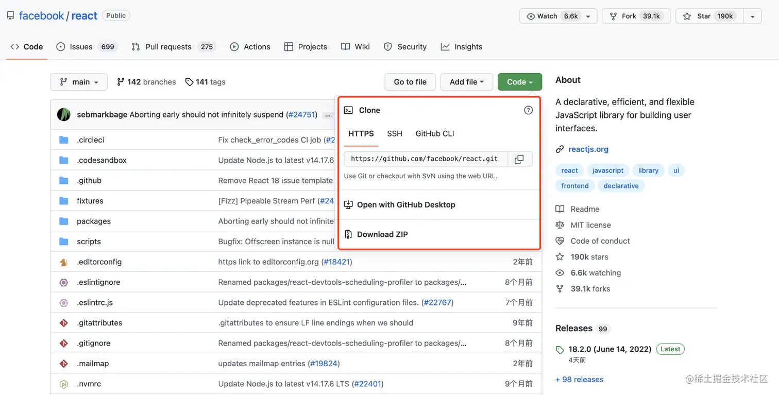
Task: Click the .gitattributes git icon
Action: point(64,323)
